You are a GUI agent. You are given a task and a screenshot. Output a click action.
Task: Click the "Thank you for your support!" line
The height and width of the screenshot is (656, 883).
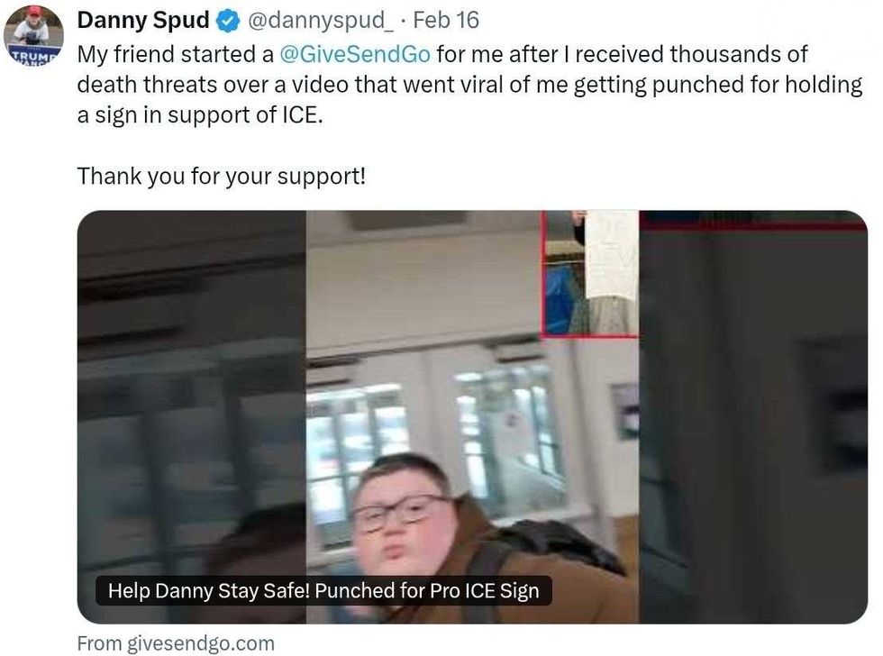pos(222,177)
